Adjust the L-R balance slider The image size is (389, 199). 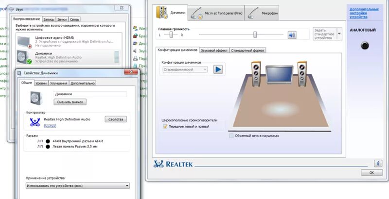[x=171, y=34]
